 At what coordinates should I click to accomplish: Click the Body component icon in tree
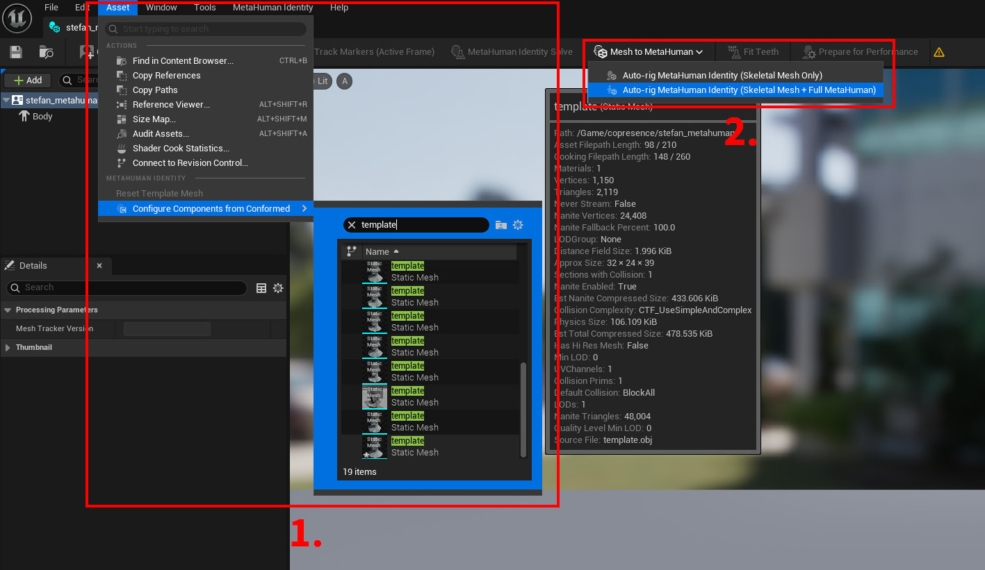click(24, 117)
